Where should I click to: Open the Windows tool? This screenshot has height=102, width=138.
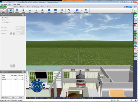[x=17, y=11]
